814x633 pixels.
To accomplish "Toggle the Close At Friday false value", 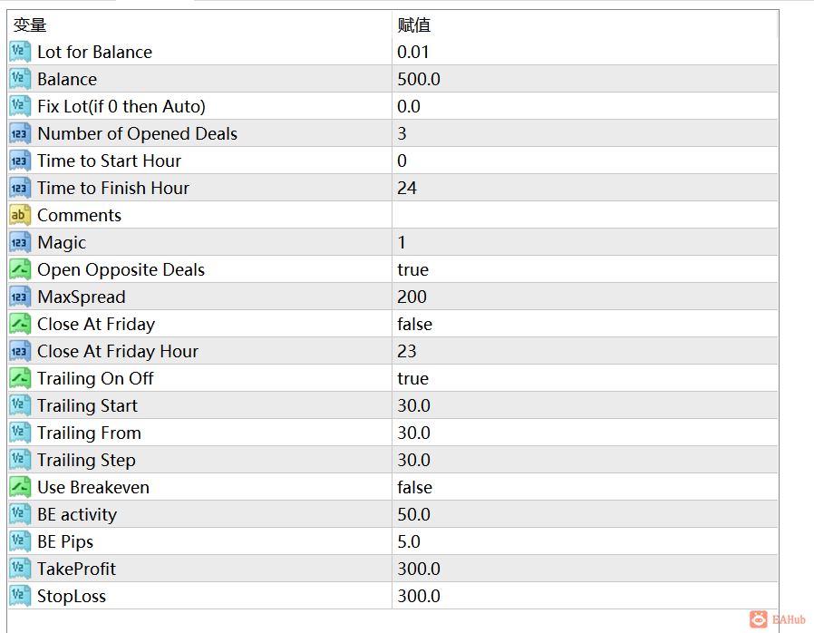I will pos(585,324).
